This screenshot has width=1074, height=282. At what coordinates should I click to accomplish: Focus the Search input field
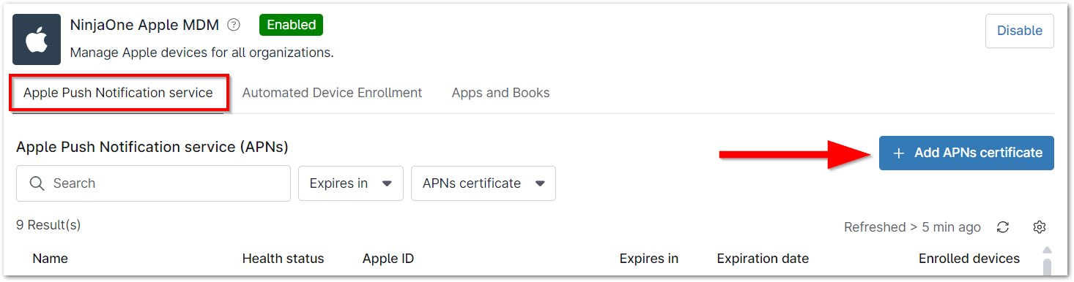pos(153,183)
